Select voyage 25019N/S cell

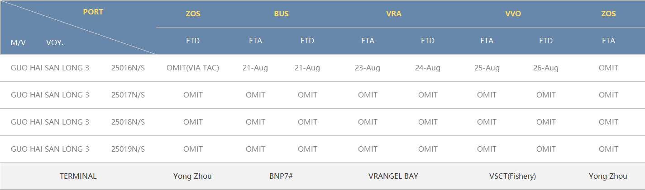tap(128, 149)
